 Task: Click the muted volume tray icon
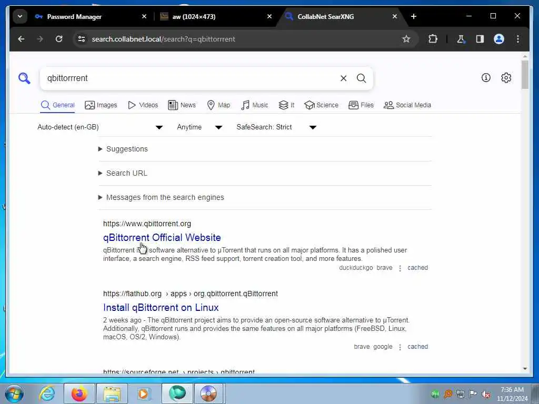[x=486, y=394]
